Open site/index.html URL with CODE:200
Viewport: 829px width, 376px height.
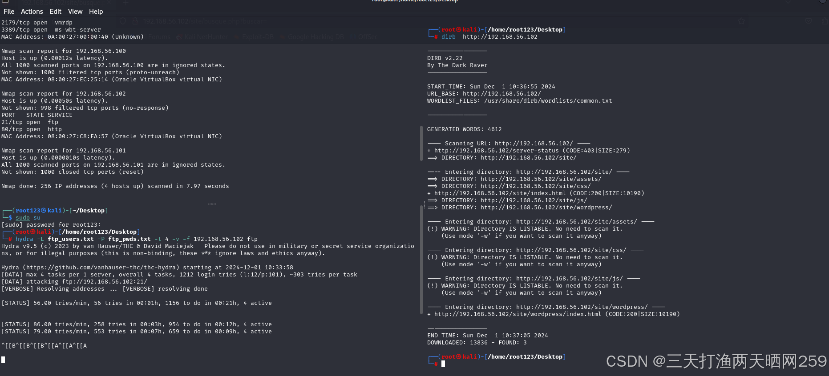[x=500, y=193]
